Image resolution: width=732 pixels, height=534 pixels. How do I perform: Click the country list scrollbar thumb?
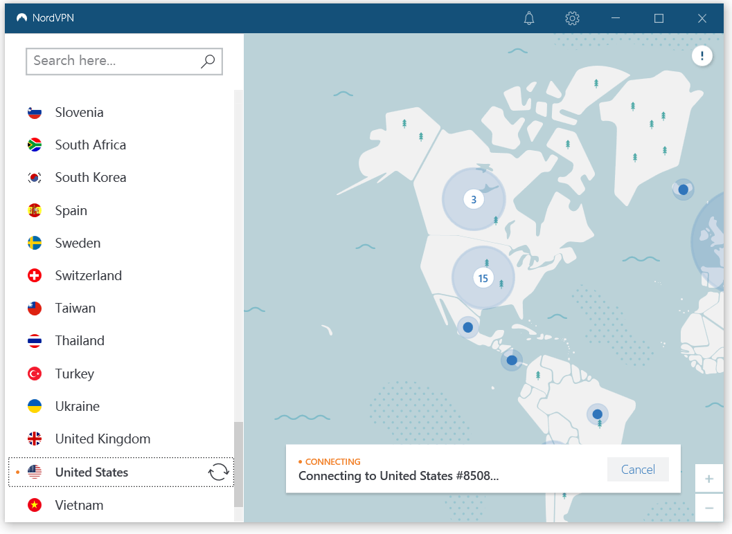[x=238, y=464]
